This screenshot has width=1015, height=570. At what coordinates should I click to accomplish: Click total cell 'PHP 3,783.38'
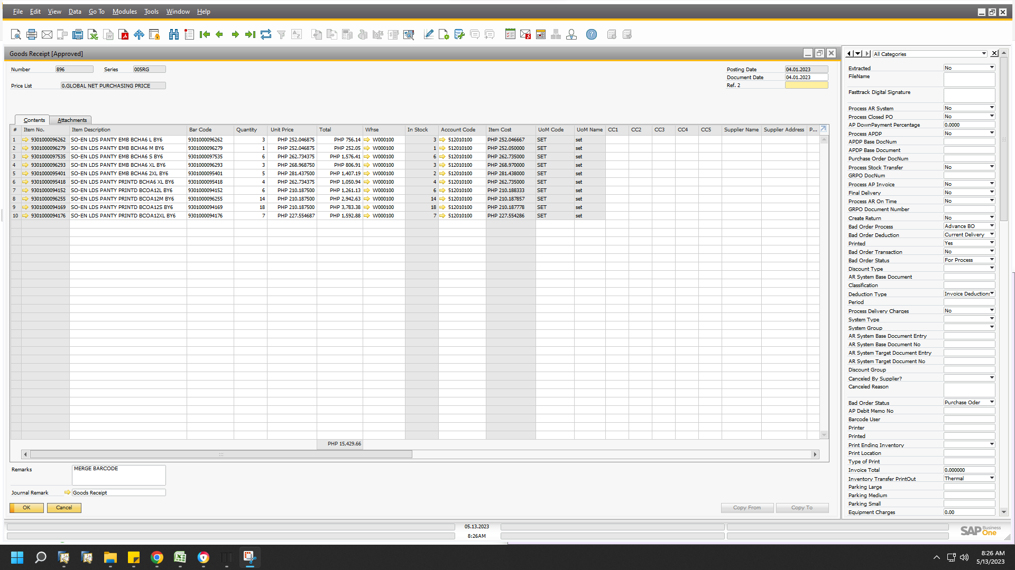click(340, 207)
